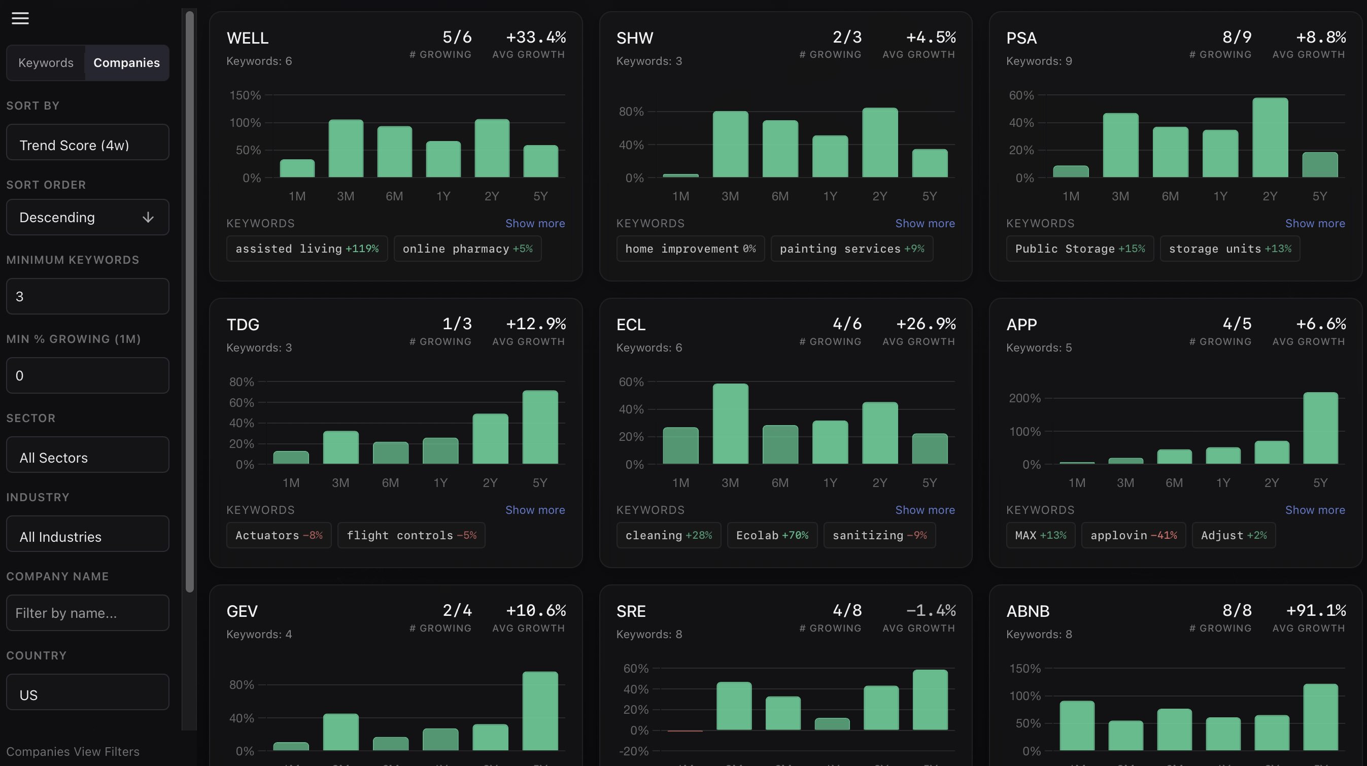This screenshot has height=766, width=1367.
Task: Select the painting services keyword chip
Action: (852, 249)
